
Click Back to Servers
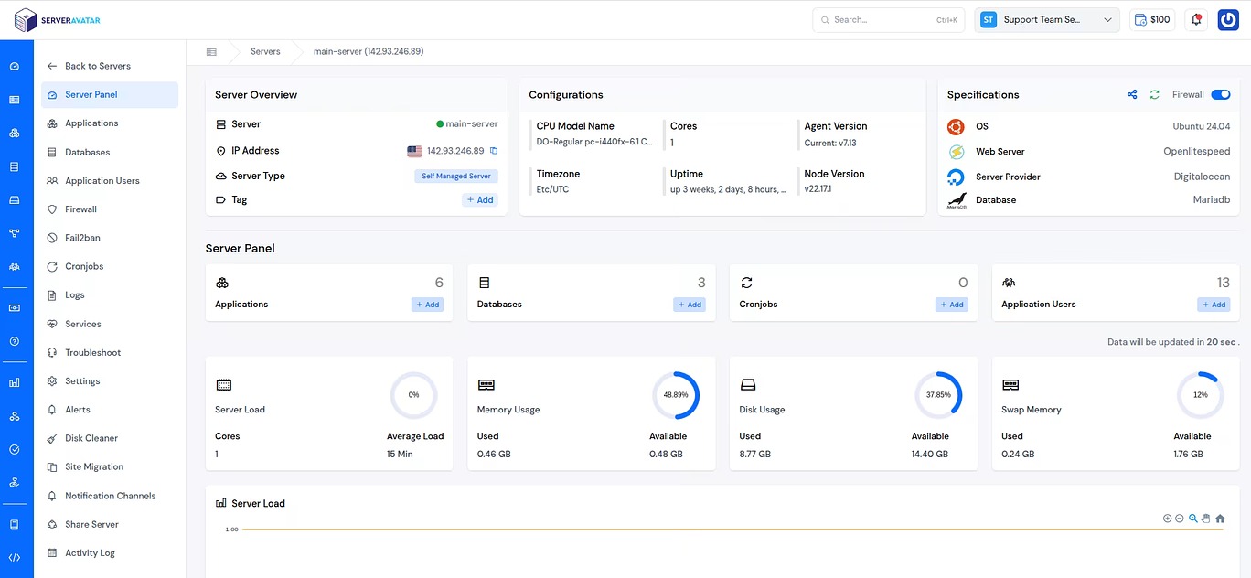(96, 66)
